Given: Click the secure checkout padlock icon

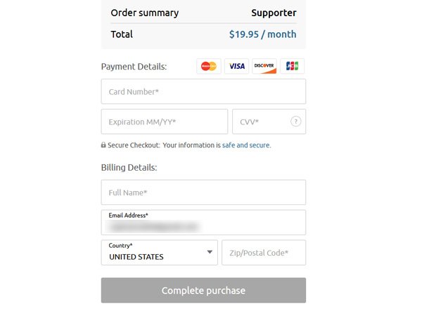Looking at the screenshot, I should pyautogui.click(x=103, y=145).
